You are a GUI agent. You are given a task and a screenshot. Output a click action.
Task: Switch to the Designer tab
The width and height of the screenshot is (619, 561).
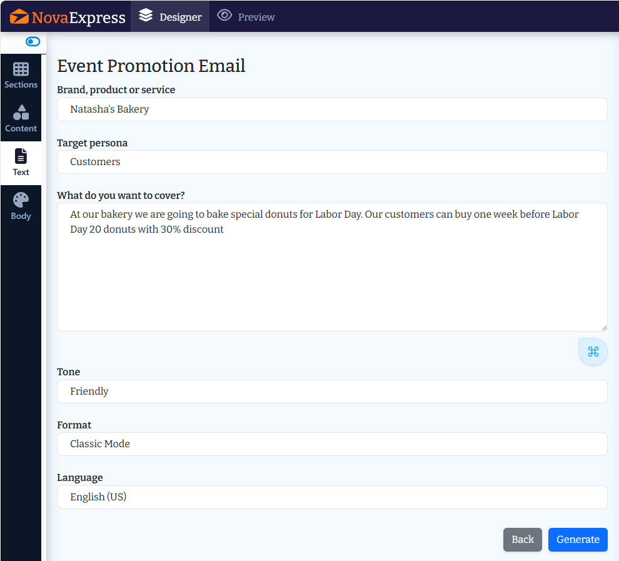(x=170, y=16)
